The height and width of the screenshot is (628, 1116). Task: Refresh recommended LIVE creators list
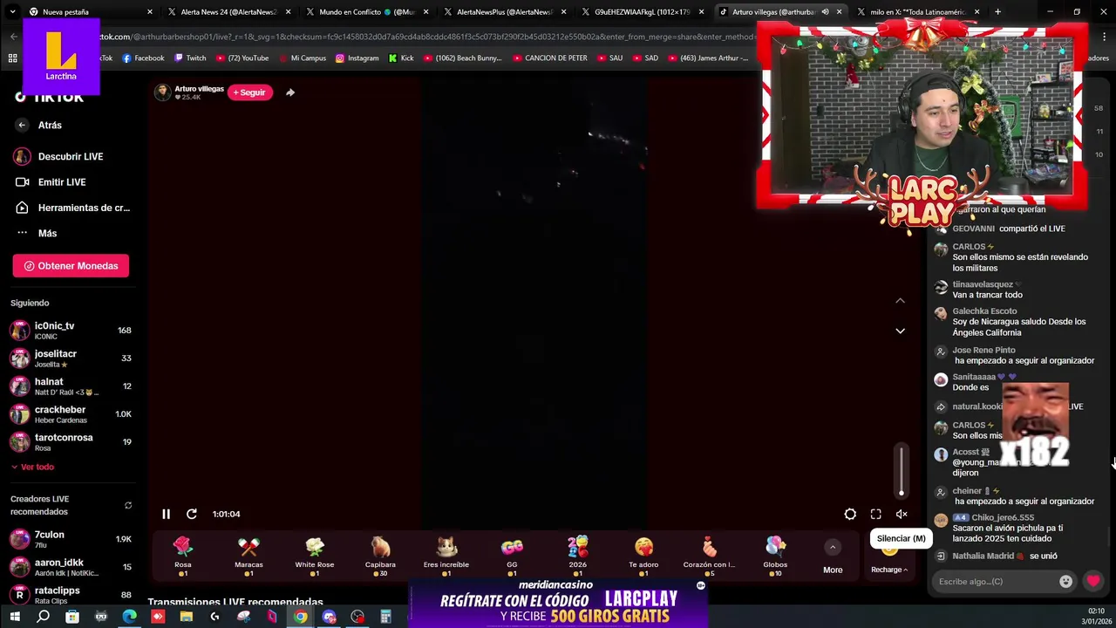128,506
